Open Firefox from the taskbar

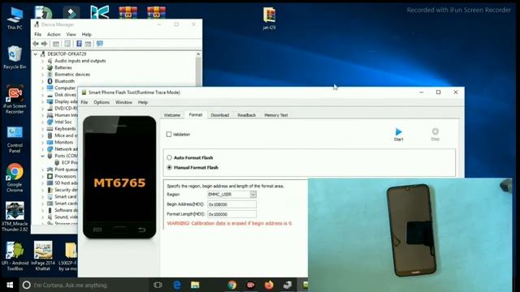269,285
